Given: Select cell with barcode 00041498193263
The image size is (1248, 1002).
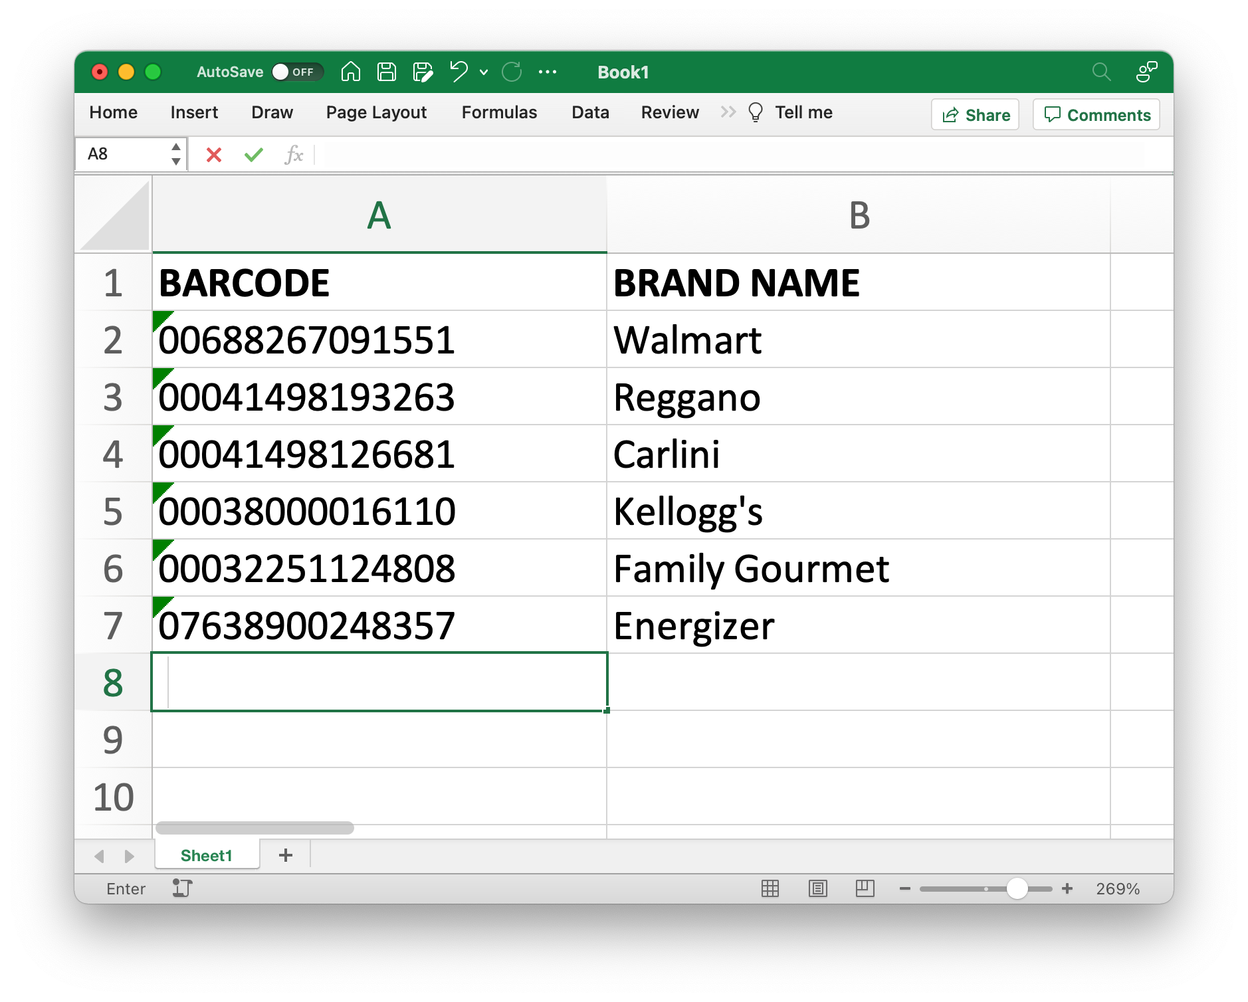Looking at the screenshot, I should pyautogui.click(x=379, y=397).
